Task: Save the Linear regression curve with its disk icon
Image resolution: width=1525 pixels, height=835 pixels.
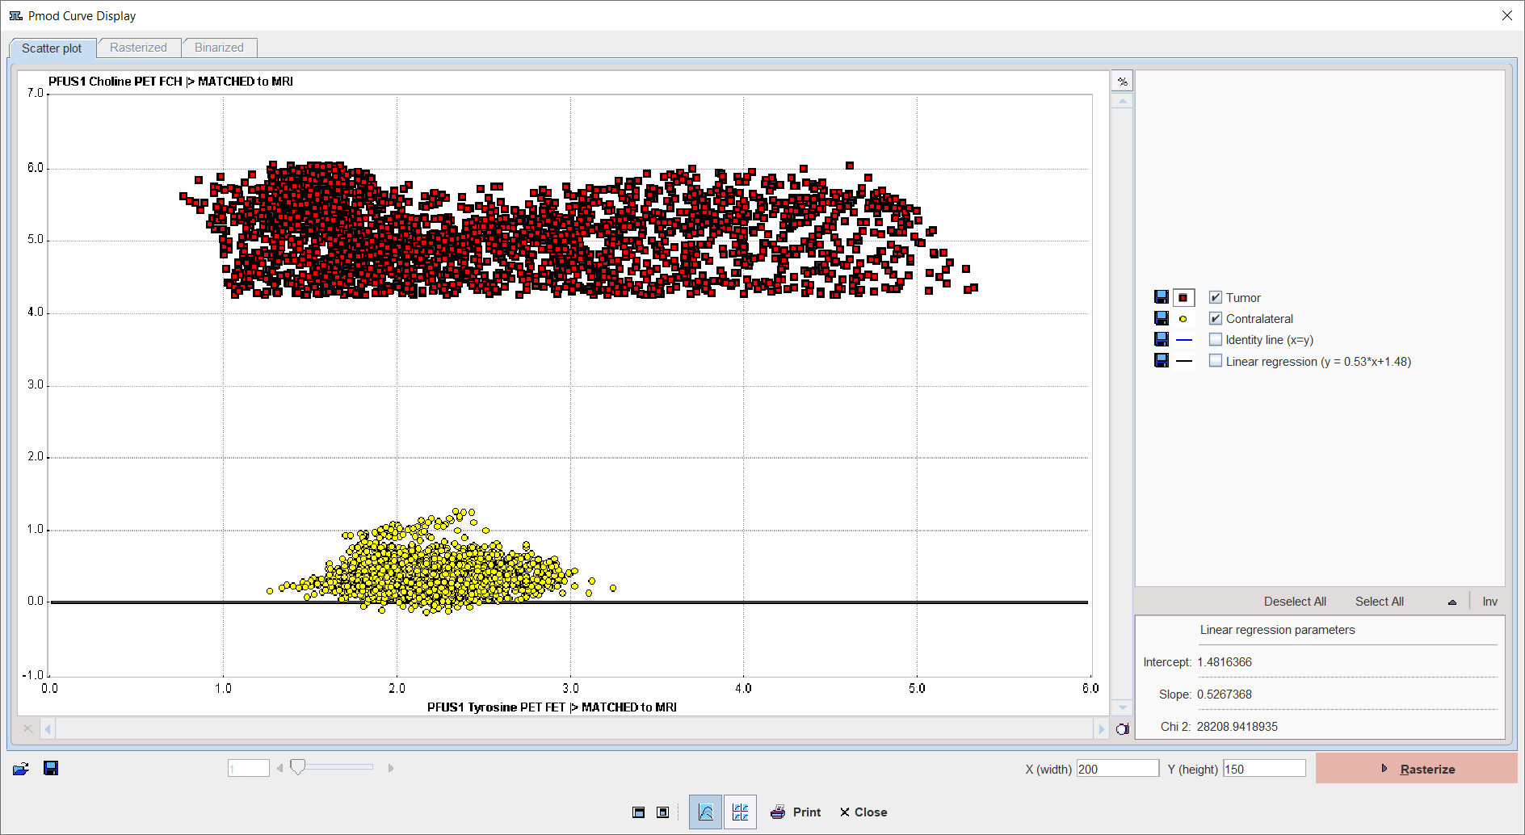Action: [x=1162, y=361]
